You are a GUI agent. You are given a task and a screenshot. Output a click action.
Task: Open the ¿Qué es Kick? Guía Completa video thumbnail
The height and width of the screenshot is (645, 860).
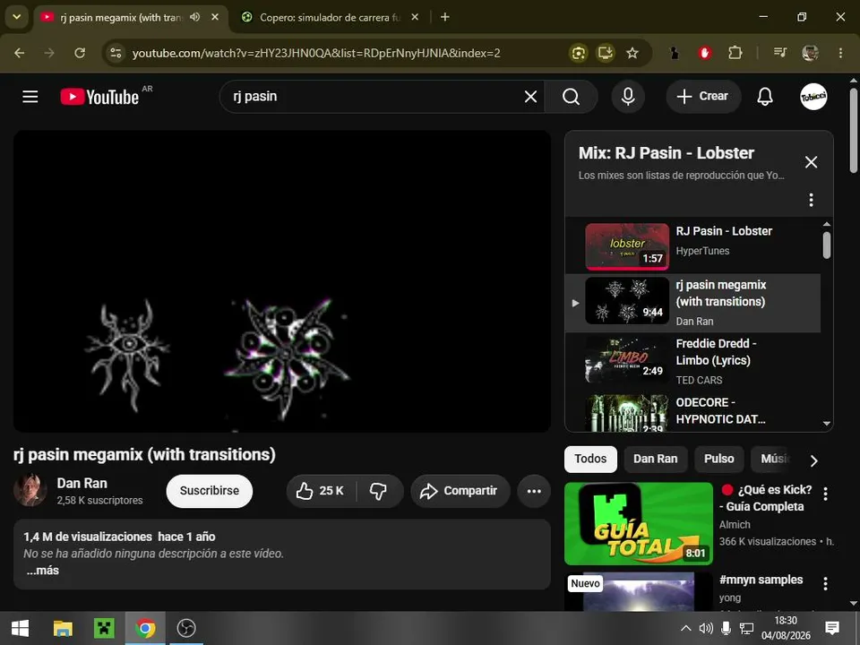pyautogui.click(x=639, y=523)
